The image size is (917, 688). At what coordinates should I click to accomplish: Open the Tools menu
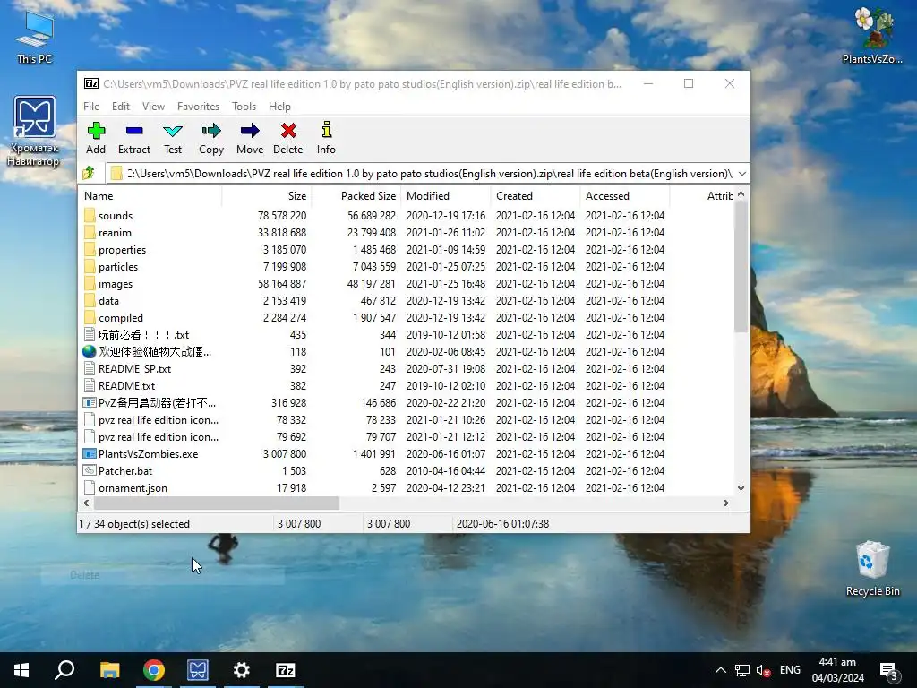click(x=244, y=107)
